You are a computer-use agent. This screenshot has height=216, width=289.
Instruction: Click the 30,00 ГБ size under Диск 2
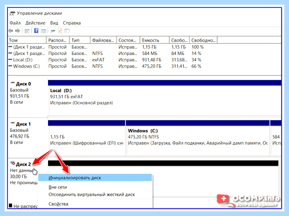(x=18, y=176)
